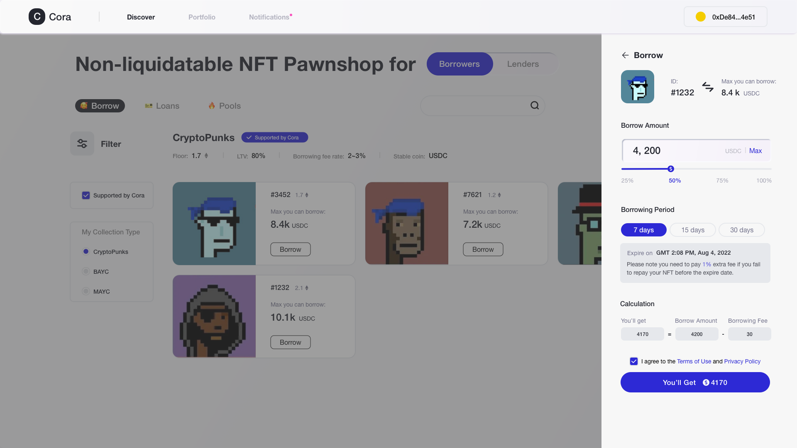Click the ticket icon beside Loans
The width and height of the screenshot is (797, 448).
[x=149, y=106]
